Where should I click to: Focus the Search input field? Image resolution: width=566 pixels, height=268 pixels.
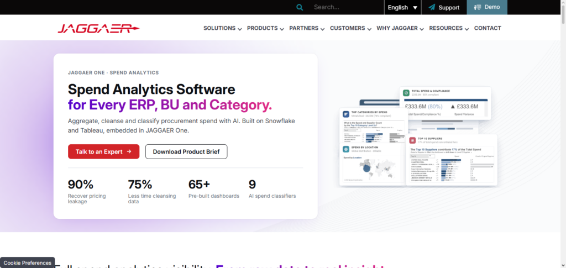pos(345,7)
